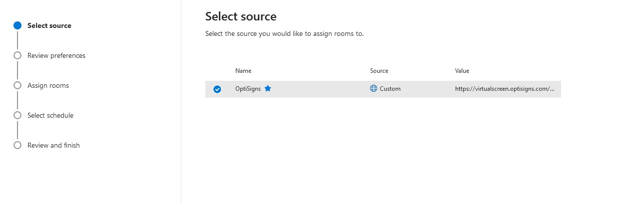Sort by the Name column header
Image resolution: width=641 pixels, height=203 pixels.
point(243,71)
